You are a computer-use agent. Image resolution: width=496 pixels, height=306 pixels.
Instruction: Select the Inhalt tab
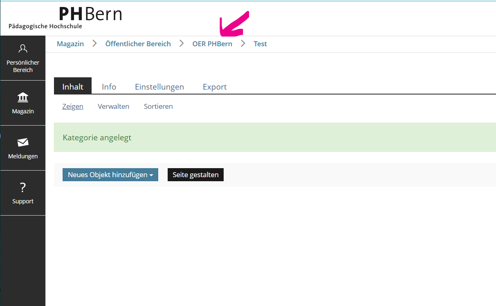pyautogui.click(x=72, y=86)
